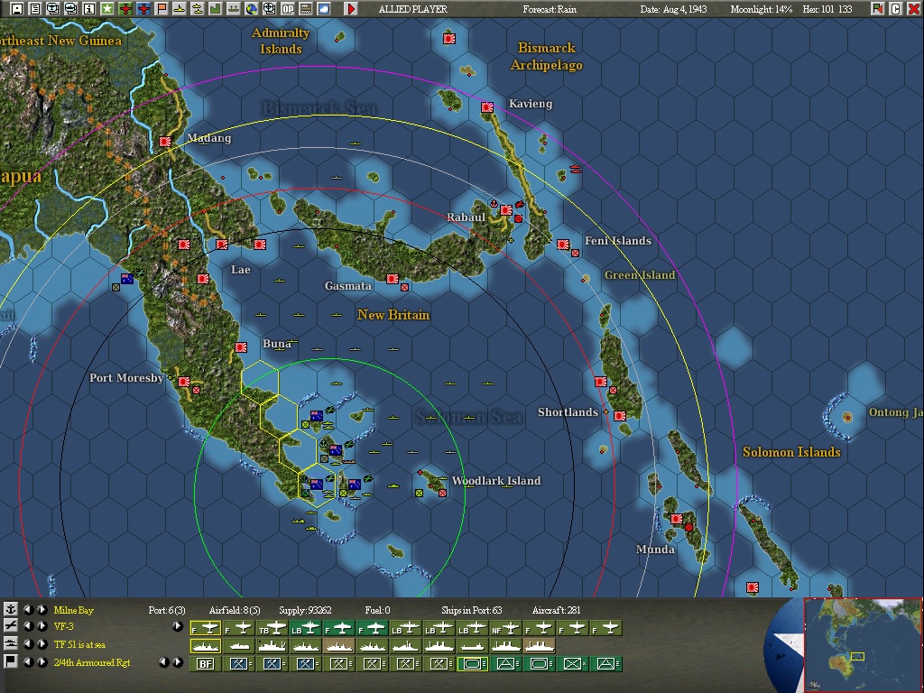The width and height of the screenshot is (924, 693).
Task: Click the Japanese base marker at Kavieng
Action: click(x=486, y=107)
